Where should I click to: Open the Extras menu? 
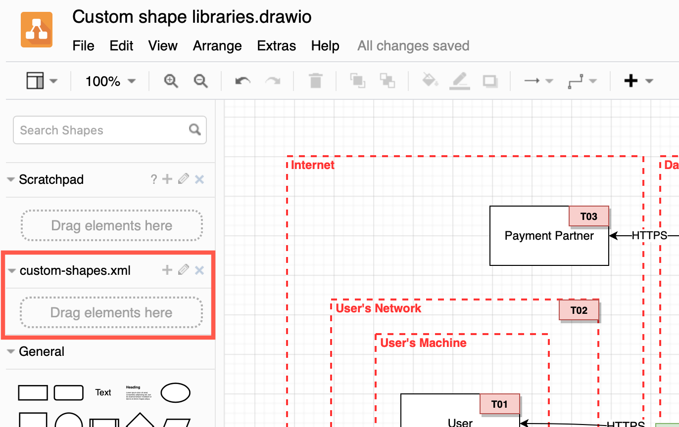coord(276,45)
